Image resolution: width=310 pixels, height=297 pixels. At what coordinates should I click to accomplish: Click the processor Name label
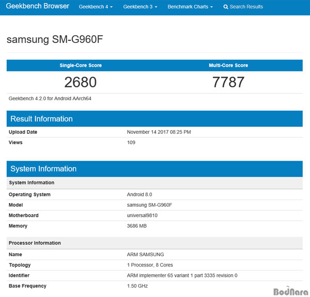(x=15, y=255)
